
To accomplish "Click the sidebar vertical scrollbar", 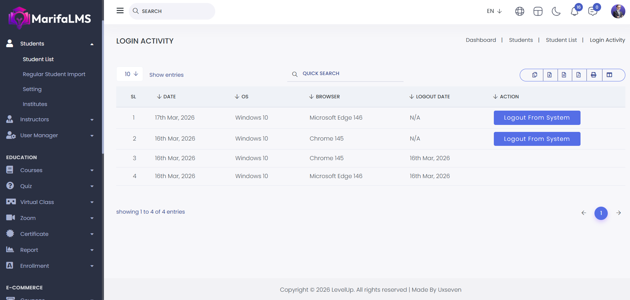I will pos(103,86).
